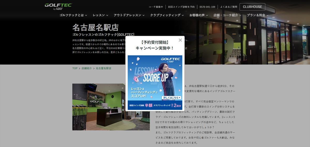Close the campaign popup with the X

(180, 40)
